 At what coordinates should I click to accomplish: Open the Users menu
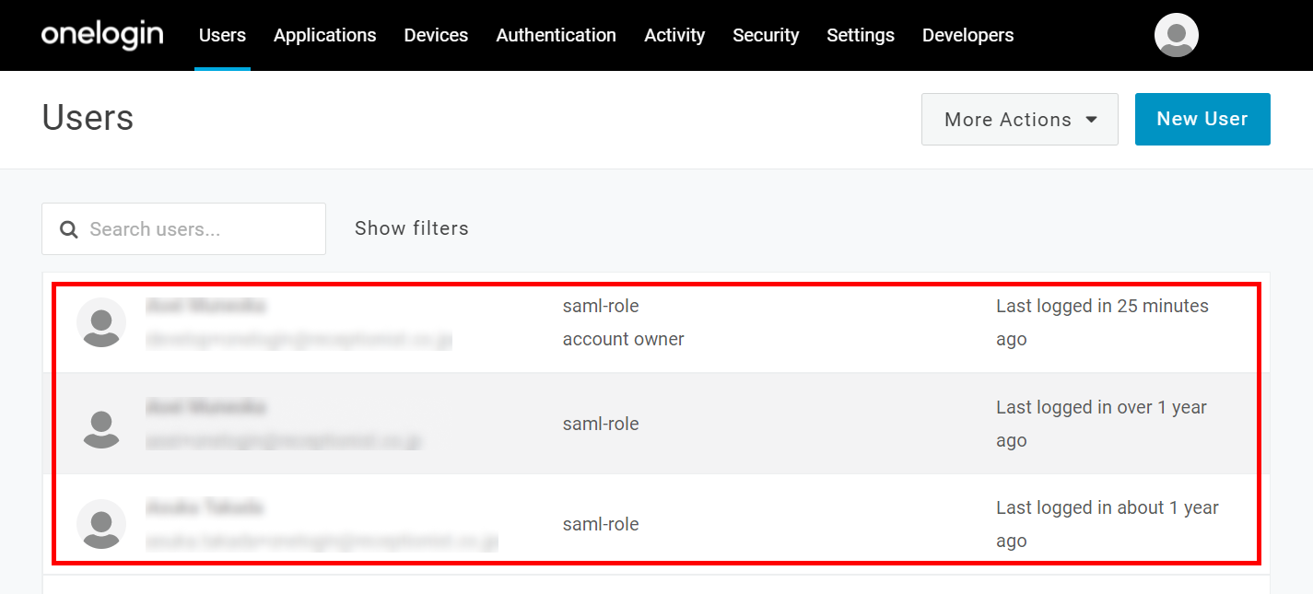click(x=222, y=35)
